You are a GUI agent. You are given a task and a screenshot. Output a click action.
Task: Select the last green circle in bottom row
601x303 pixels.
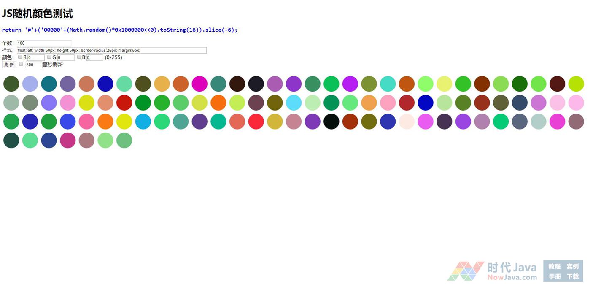click(124, 140)
